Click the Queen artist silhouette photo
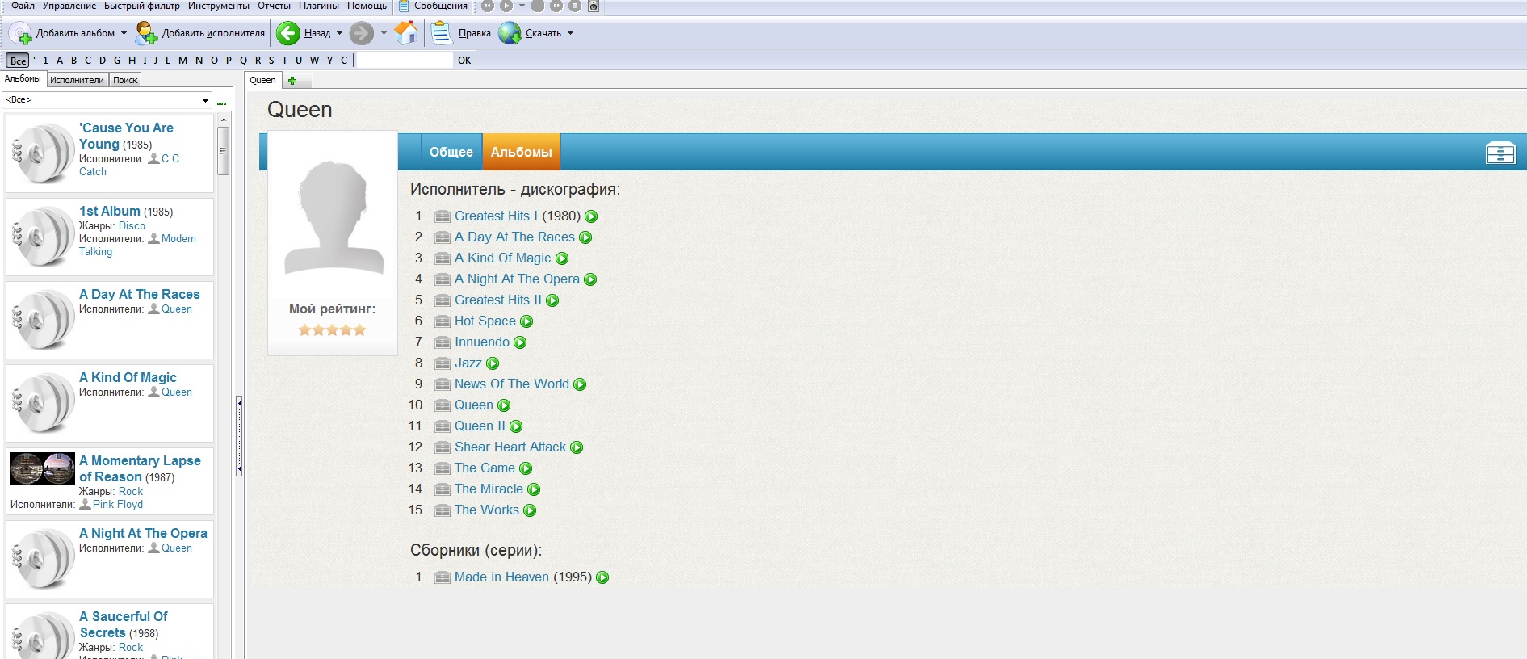The image size is (1527, 659). click(333, 216)
